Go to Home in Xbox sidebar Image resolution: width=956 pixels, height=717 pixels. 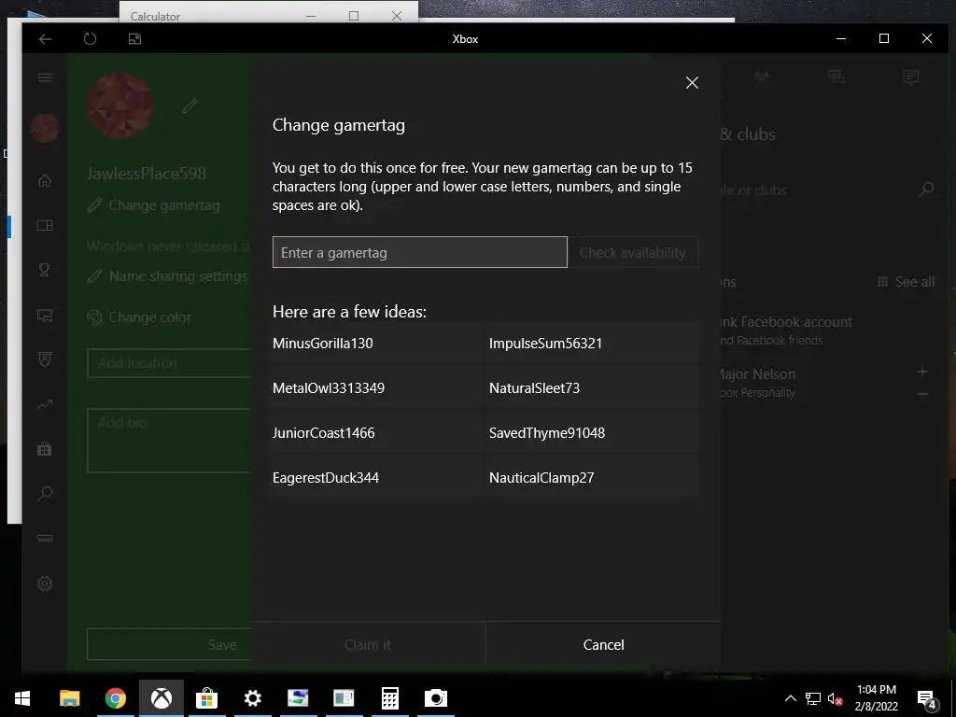click(45, 180)
